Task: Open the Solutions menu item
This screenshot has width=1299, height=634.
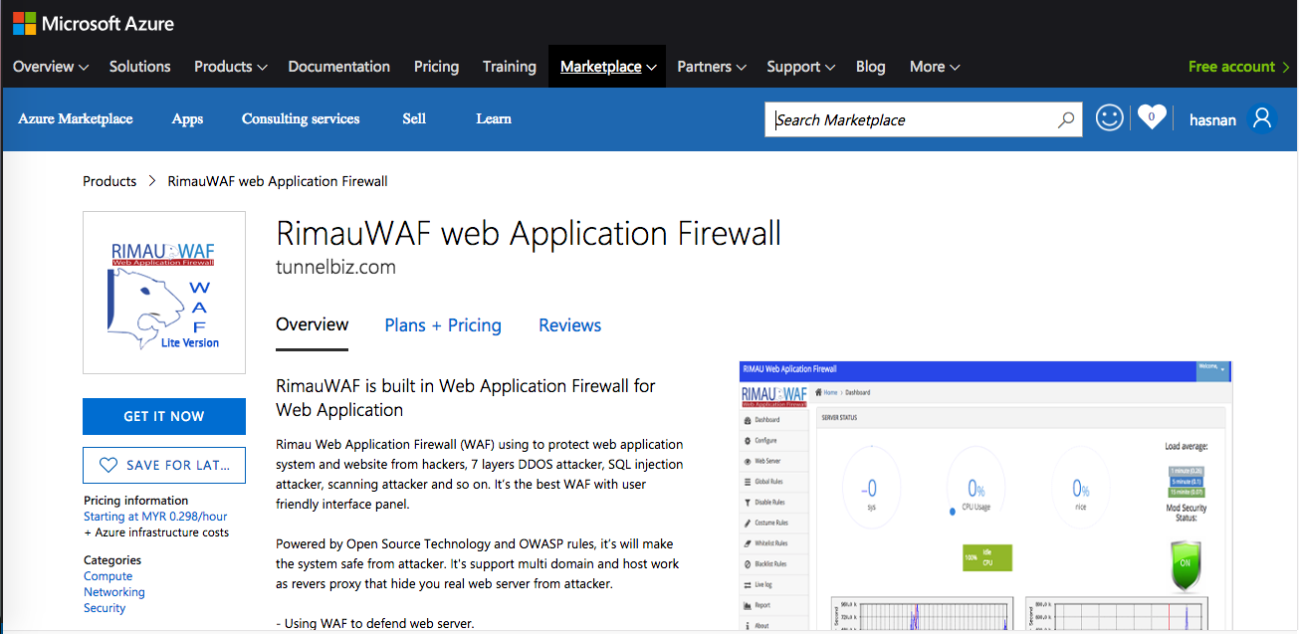Action: pyautogui.click(x=140, y=67)
